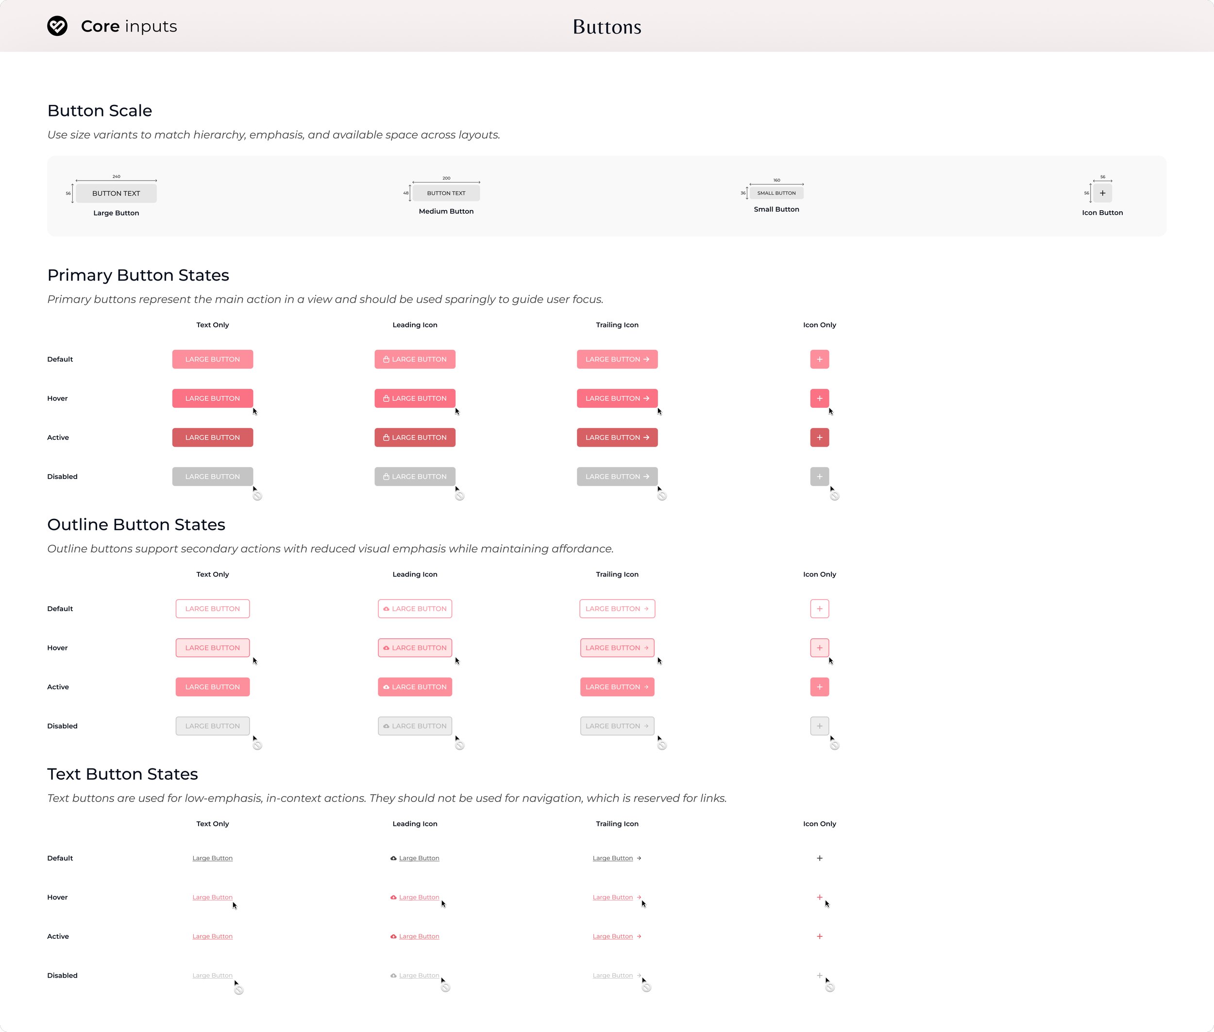
Task: Click the text-button default black plus icon
Action: point(820,858)
